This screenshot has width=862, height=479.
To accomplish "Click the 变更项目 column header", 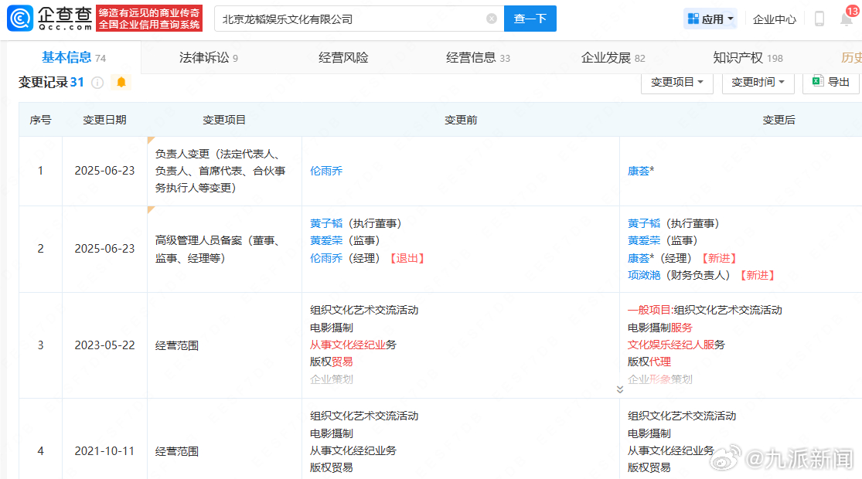I will point(223,120).
